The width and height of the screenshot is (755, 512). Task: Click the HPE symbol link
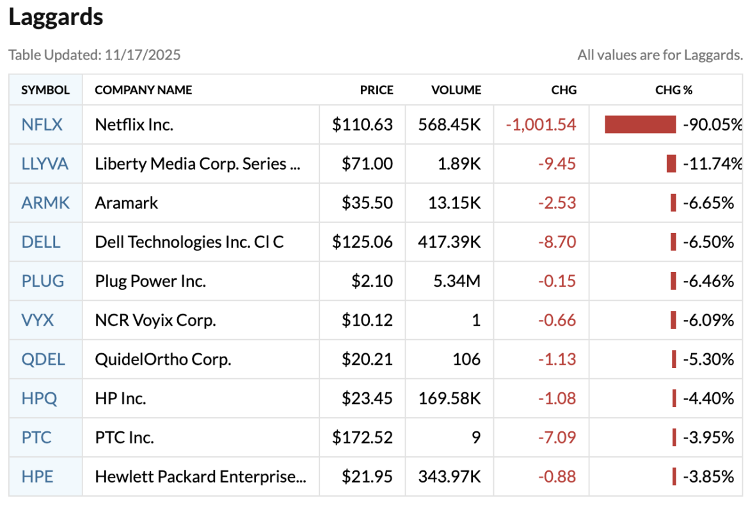[37, 476]
